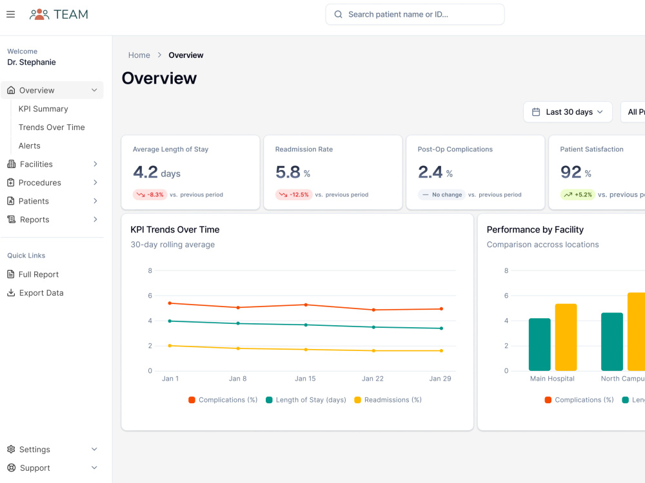Viewport: 645px width, 483px height.
Task: Click the Full Report document icon
Action: point(11,274)
